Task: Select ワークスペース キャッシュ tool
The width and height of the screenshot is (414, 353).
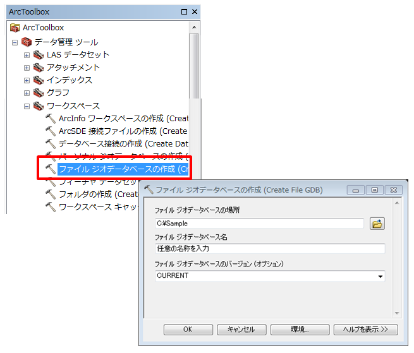Action: (x=99, y=207)
